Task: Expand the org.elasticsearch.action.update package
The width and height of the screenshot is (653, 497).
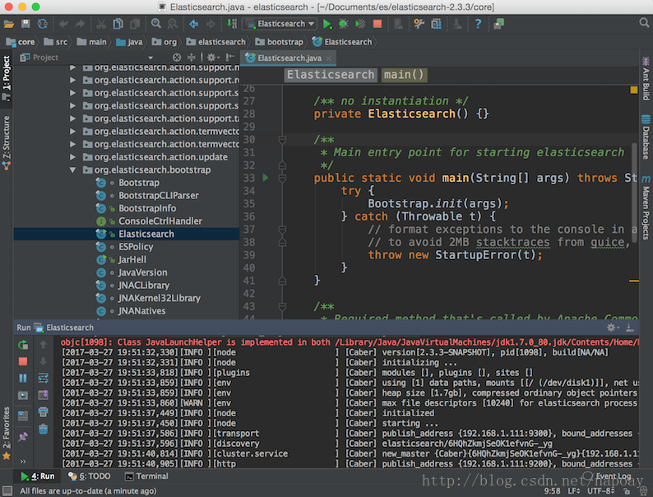Action: pyautogui.click(x=73, y=156)
